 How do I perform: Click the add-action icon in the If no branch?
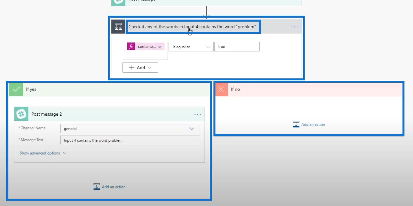click(296, 124)
